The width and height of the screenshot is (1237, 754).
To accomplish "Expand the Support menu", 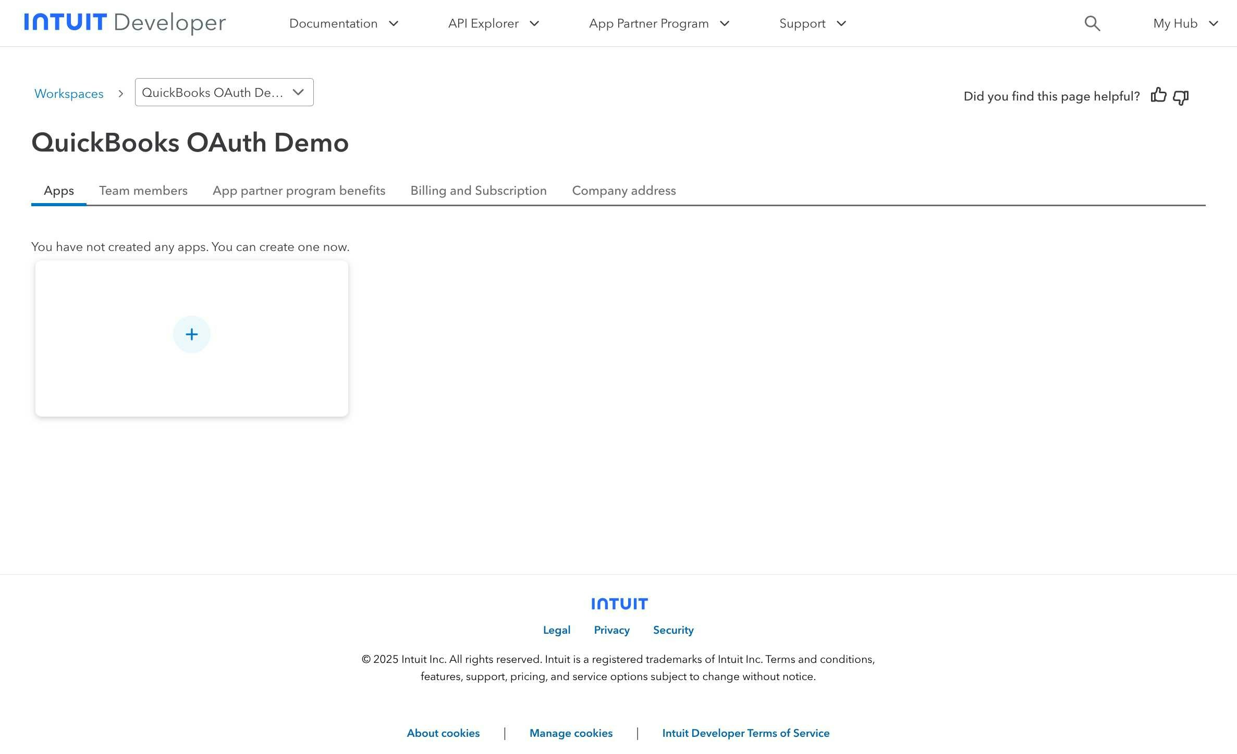I will tap(813, 23).
